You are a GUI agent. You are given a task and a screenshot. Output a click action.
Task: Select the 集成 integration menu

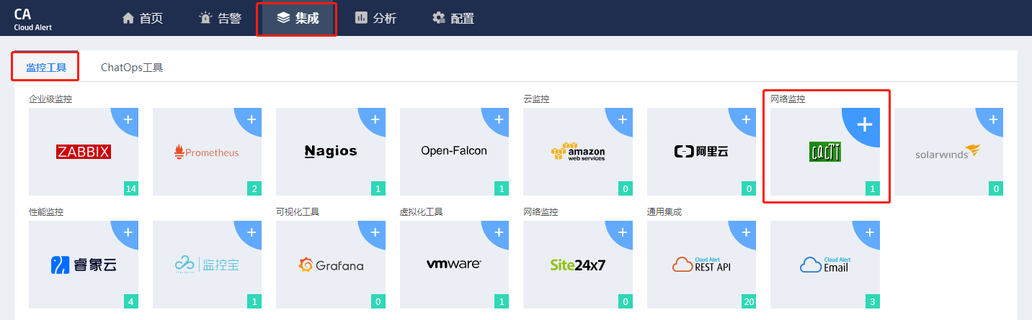[297, 19]
